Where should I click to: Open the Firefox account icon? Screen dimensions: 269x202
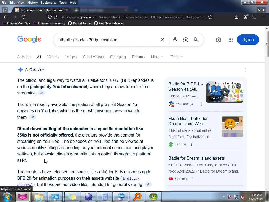click(x=246, y=17)
